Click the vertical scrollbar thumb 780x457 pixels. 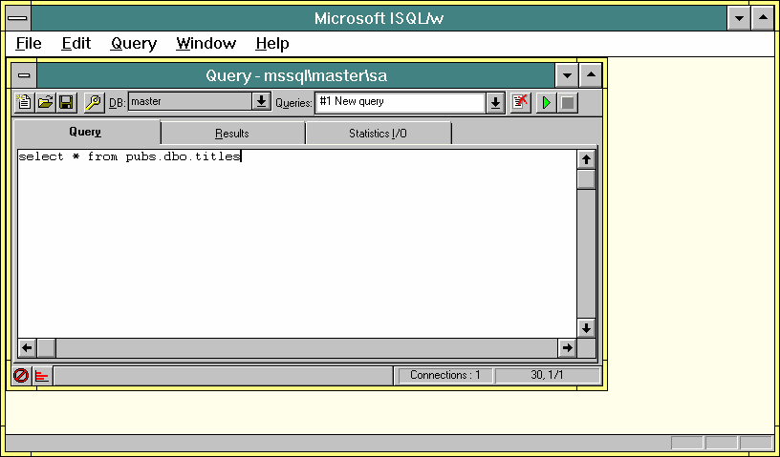click(586, 179)
